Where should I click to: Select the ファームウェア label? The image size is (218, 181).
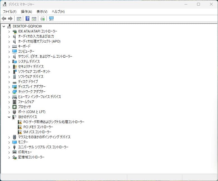(x=26, y=102)
